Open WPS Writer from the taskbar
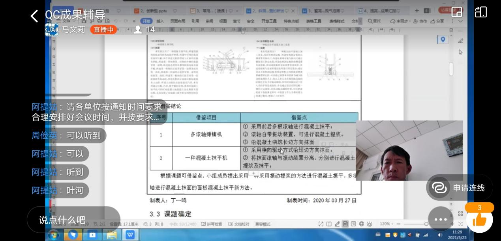The width and height of the screenshot is (501, 241). tap(130, 235)
